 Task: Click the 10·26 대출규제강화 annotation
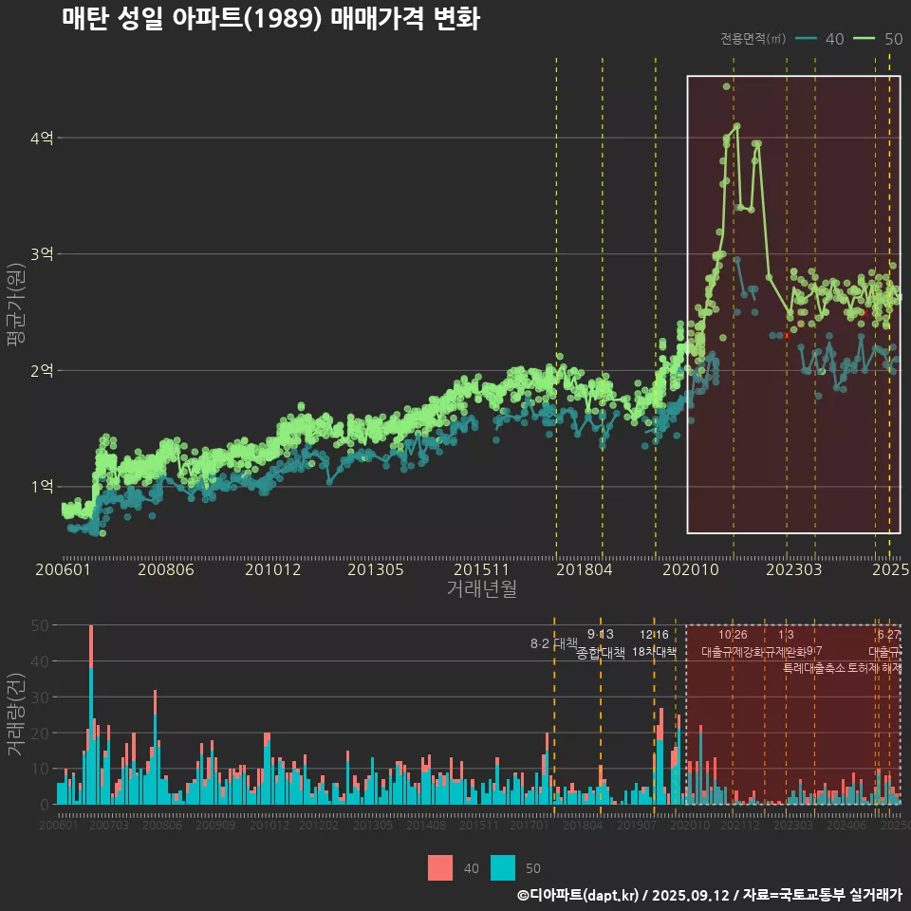pos(733,643)
